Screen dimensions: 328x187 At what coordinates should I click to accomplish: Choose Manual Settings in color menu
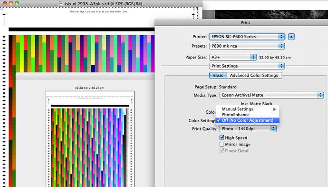pyautogui.click(x=247, y=109)
